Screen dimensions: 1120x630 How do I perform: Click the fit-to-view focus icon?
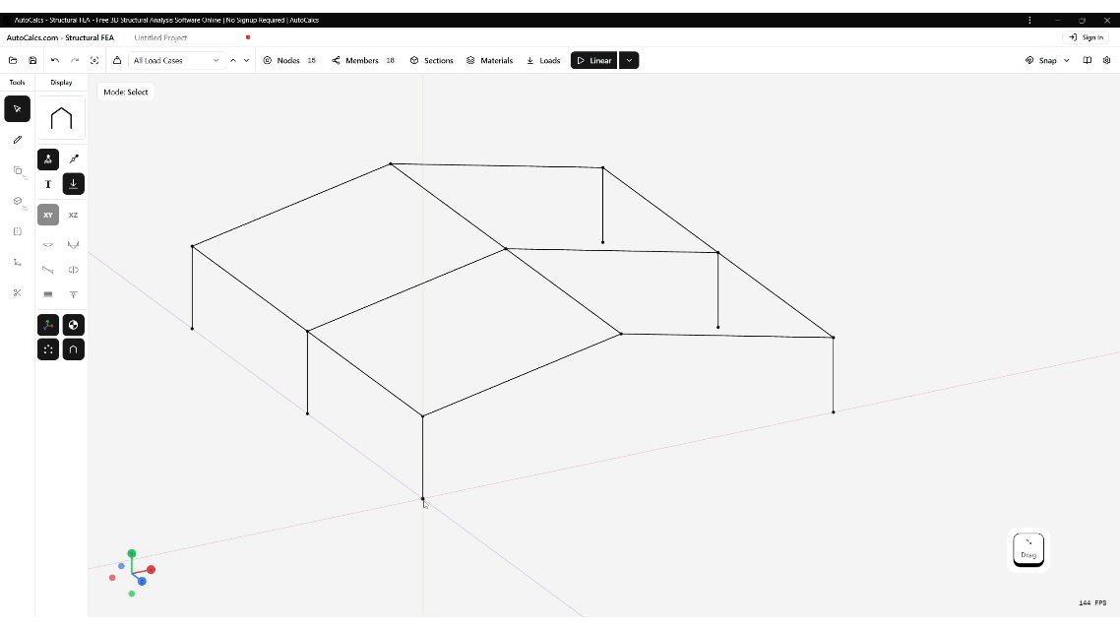point(94,60)
